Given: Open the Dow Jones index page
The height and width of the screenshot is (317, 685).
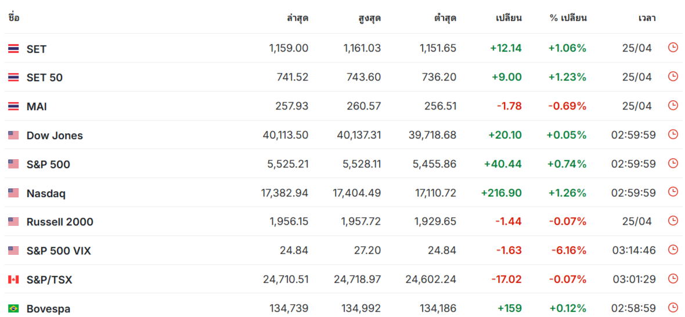Looking at the screenshot, I should pyautogui.click(x=55, y=136).
